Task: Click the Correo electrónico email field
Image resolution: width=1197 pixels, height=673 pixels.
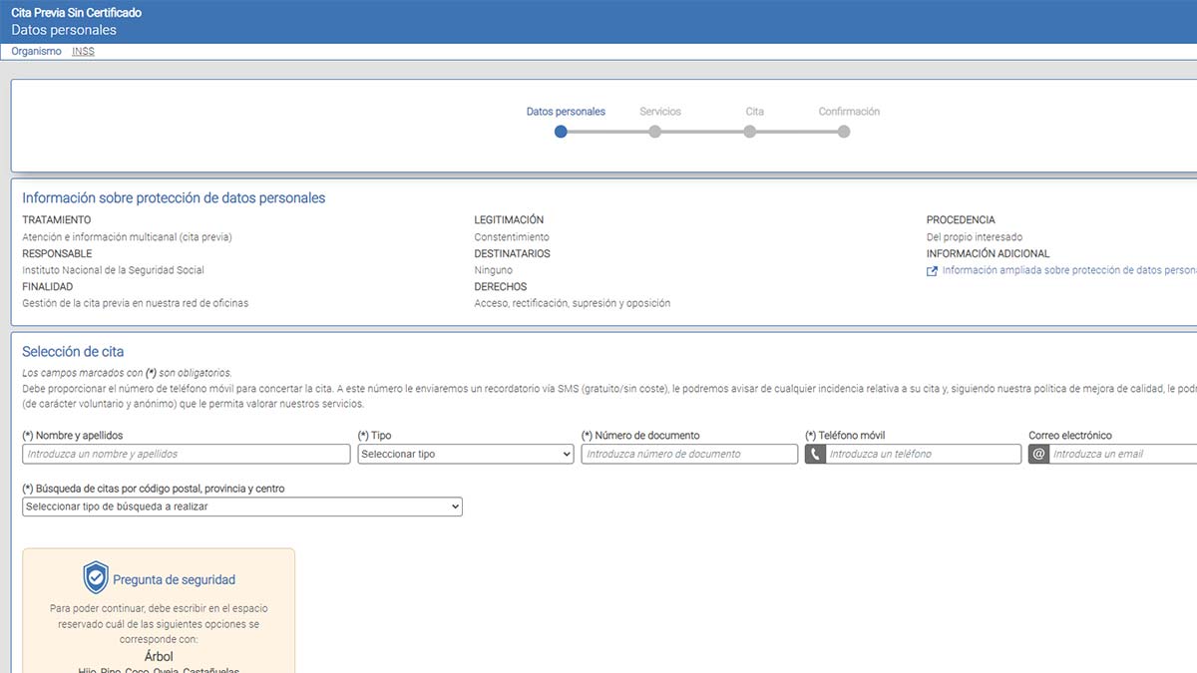Action: 1122,454
